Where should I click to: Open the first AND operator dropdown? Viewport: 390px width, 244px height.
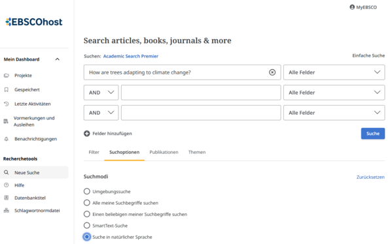coord(101,93)
